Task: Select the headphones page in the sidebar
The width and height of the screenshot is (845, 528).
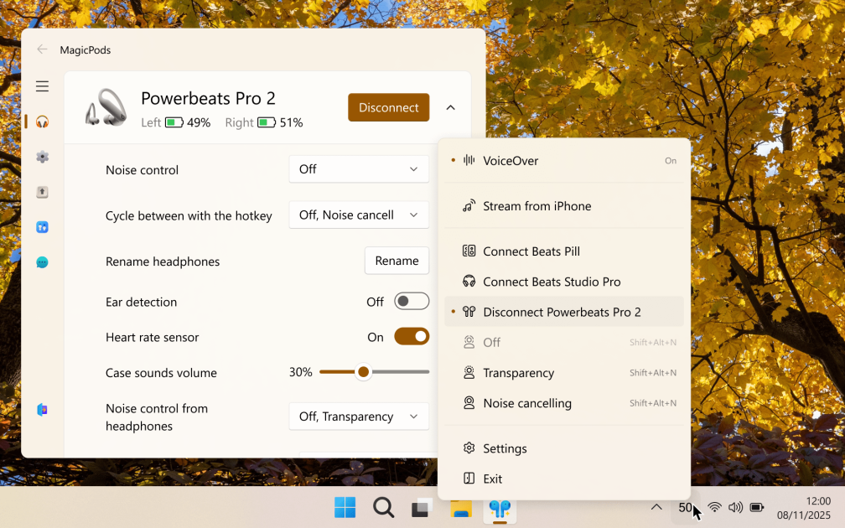Action: 42,122
